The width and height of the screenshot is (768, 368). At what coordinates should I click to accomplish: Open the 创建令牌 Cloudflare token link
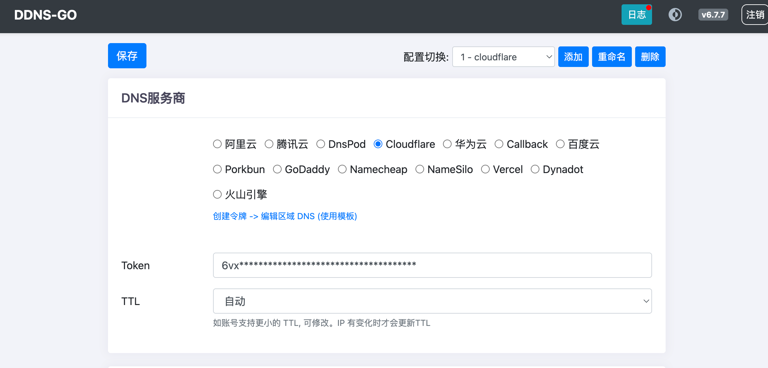click(285, 216)
